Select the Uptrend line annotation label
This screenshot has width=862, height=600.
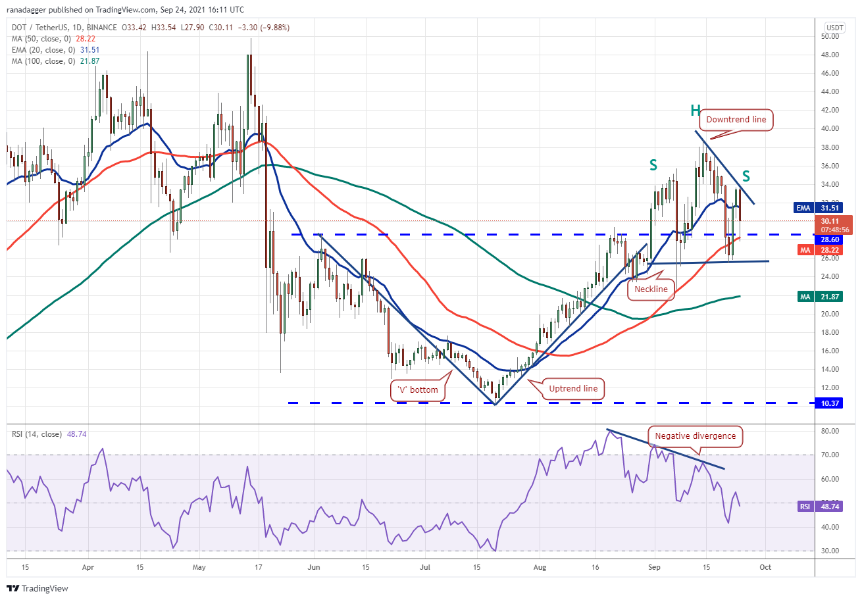[x=574, y=389]
